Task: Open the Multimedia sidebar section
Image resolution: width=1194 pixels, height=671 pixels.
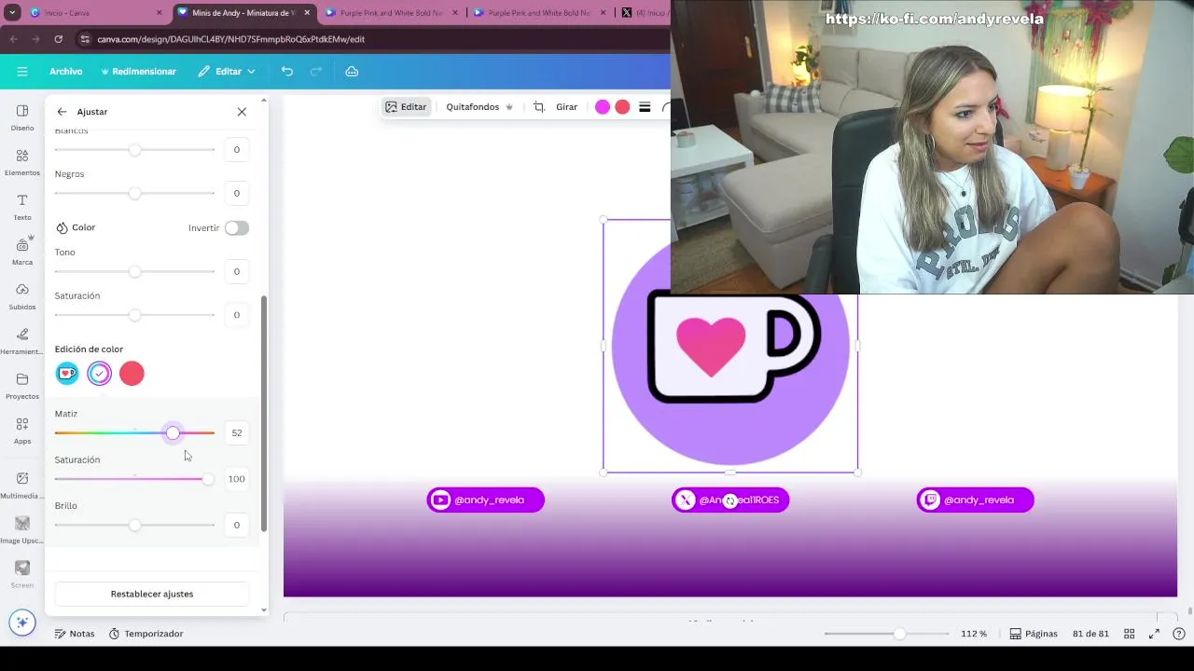Action: 22,485
